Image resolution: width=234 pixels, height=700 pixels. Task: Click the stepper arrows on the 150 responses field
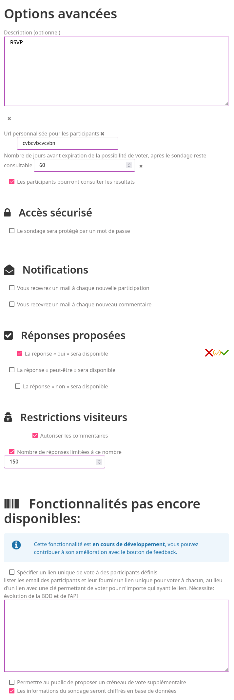click(x=99, y=462)
